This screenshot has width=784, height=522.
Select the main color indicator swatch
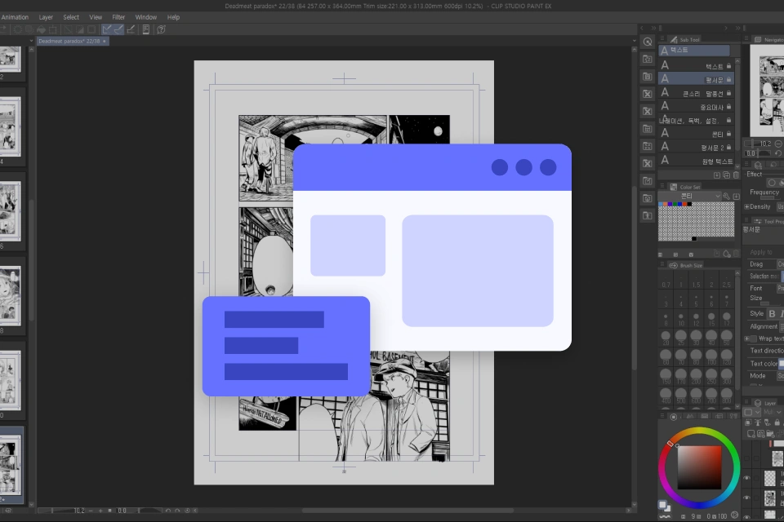click(662, 504)
